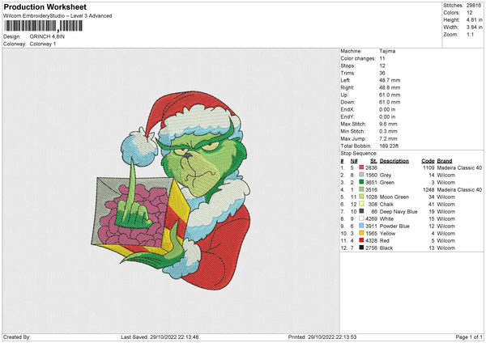Click the Stitches value 29816

point(474,6)
